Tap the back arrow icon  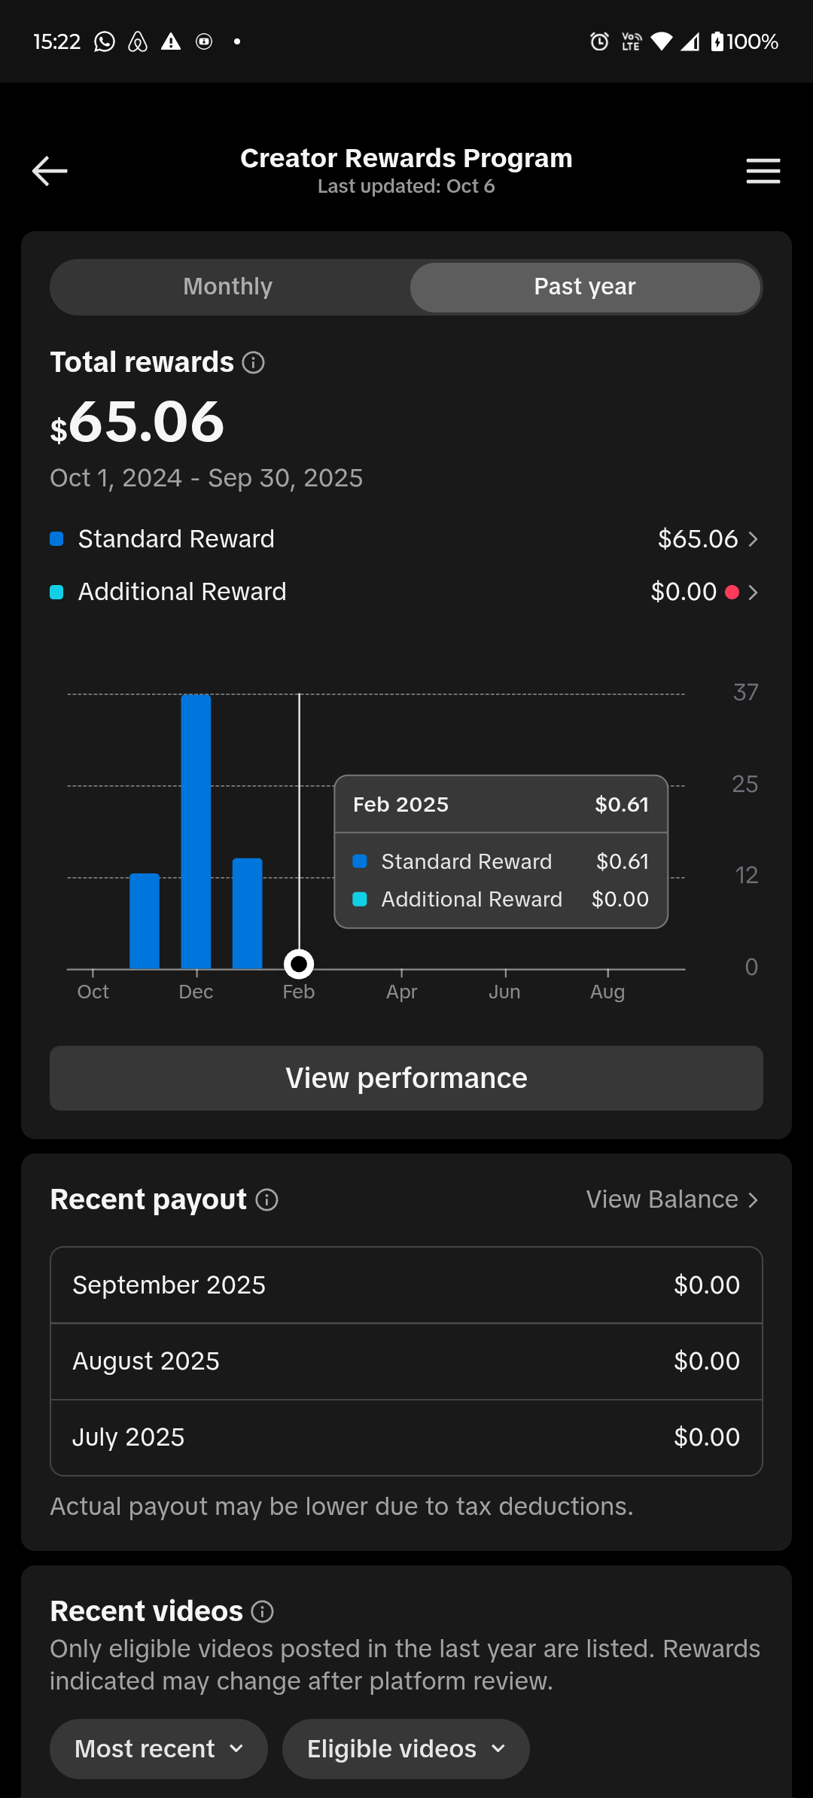(50, 172)
